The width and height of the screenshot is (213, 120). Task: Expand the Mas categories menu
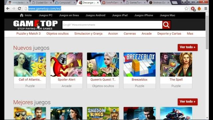190,34
